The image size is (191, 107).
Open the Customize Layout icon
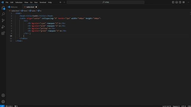coord(184,2)
